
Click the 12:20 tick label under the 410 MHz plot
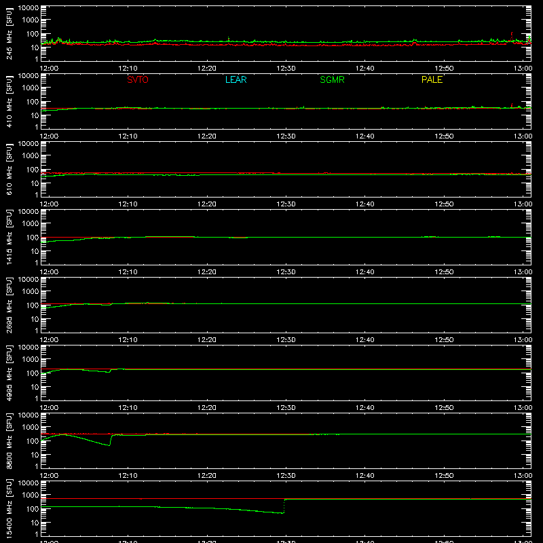[207, 136]
